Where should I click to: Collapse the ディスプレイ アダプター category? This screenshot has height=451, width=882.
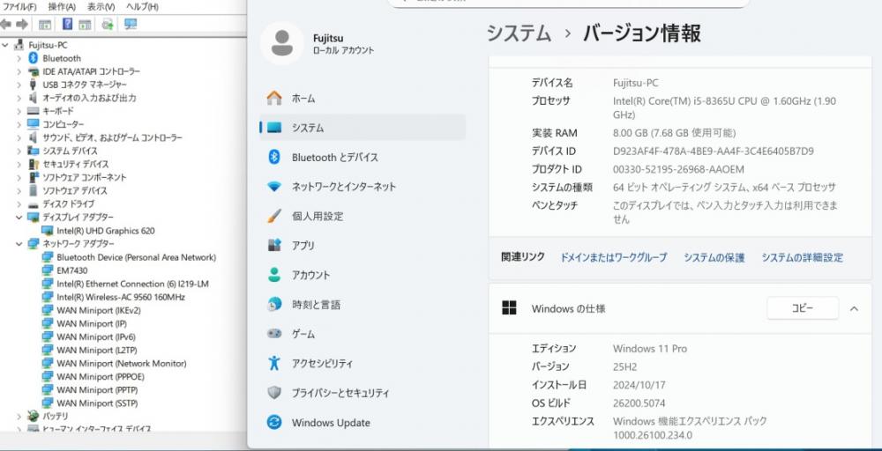coord(19,218)
